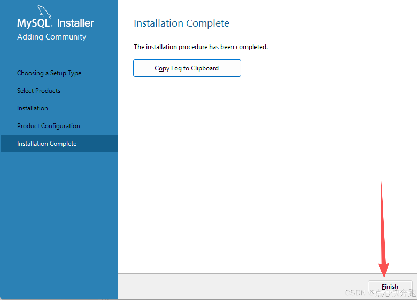417x300 pixels.
Task: Go to the Select Products step
Action: [x=39, y=91]
